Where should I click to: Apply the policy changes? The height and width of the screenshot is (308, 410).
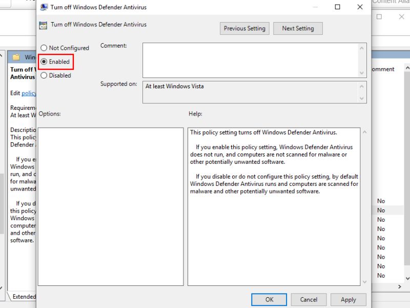pos(348,299)
